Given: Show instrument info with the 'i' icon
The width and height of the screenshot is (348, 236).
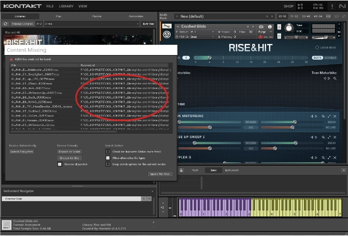Looking at the screenshot, I should coord(270,27).
